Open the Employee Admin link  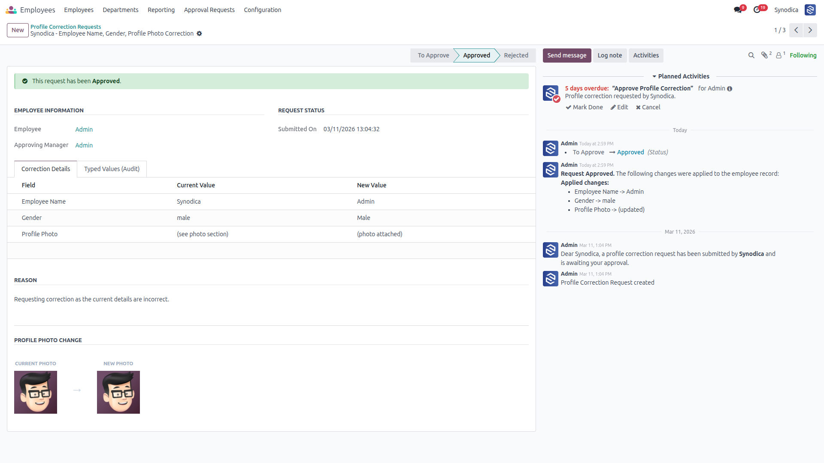(x=84, y=129)
